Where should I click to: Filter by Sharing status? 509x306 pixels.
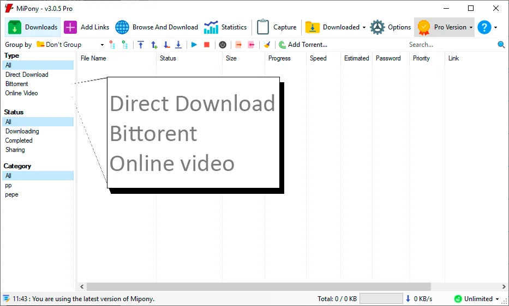(15, 150)
